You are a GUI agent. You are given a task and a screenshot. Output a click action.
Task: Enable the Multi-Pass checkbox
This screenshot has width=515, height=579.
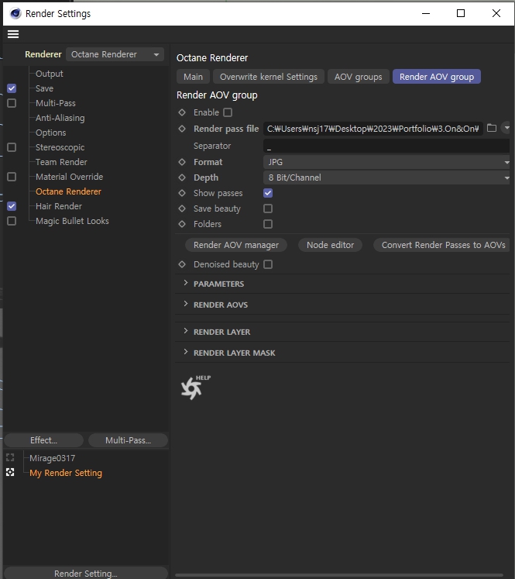pos(12,103)
